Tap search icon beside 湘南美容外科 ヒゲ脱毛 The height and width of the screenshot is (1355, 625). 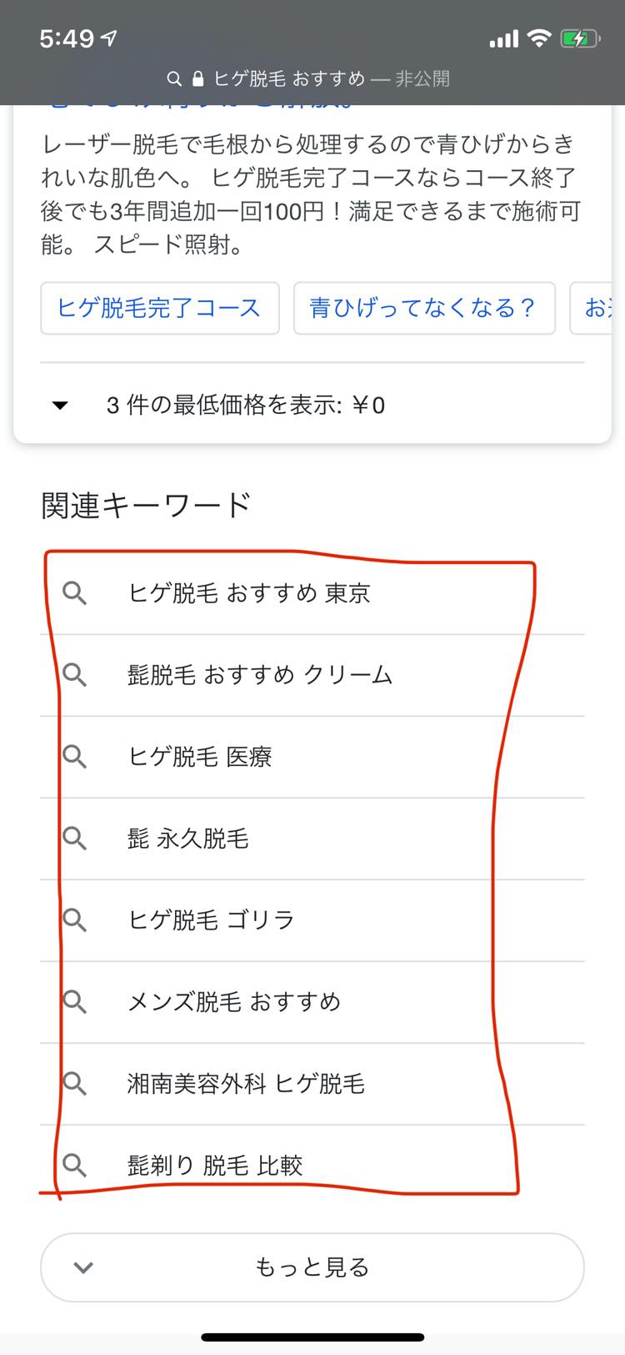tap(75, 1084)
